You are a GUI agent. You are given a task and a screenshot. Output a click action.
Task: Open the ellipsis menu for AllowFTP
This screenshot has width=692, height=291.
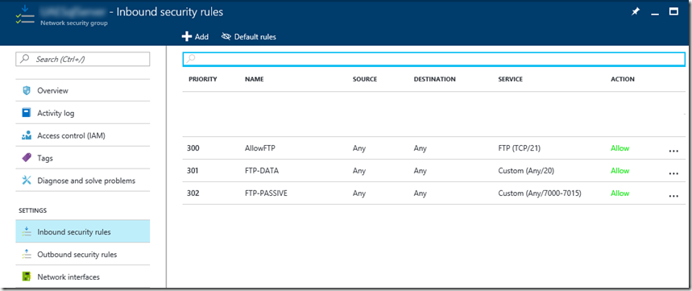673,151
